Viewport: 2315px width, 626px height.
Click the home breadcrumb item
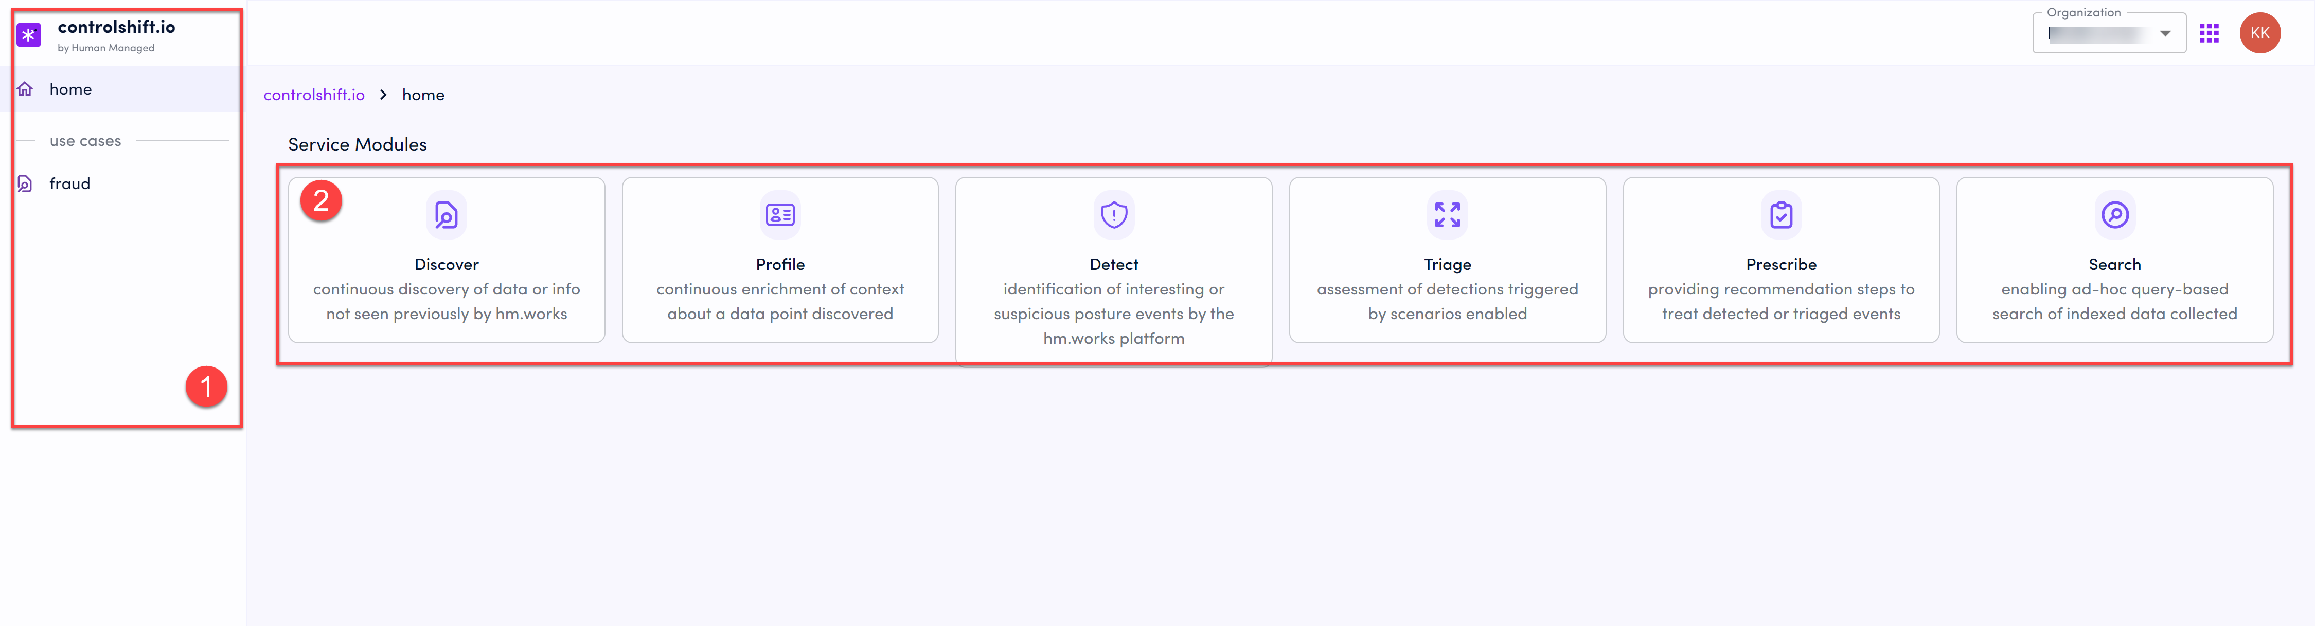[x=423, y=94]
